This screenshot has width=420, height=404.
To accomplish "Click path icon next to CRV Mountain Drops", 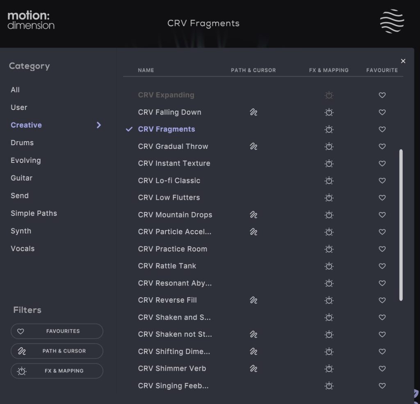I will pyautogui.click(x=253, y=215).
